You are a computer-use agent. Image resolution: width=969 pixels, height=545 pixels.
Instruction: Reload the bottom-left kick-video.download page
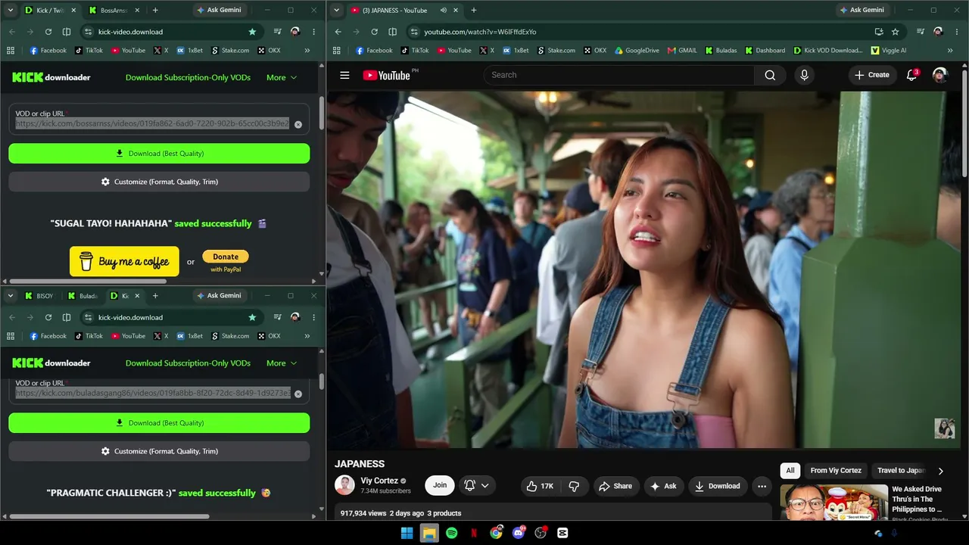pos(48,317)
